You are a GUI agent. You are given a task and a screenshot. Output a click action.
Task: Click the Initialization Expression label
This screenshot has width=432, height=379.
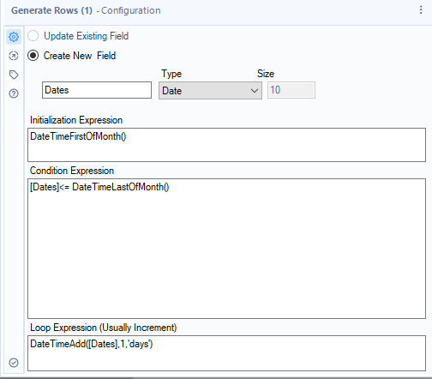76,120
